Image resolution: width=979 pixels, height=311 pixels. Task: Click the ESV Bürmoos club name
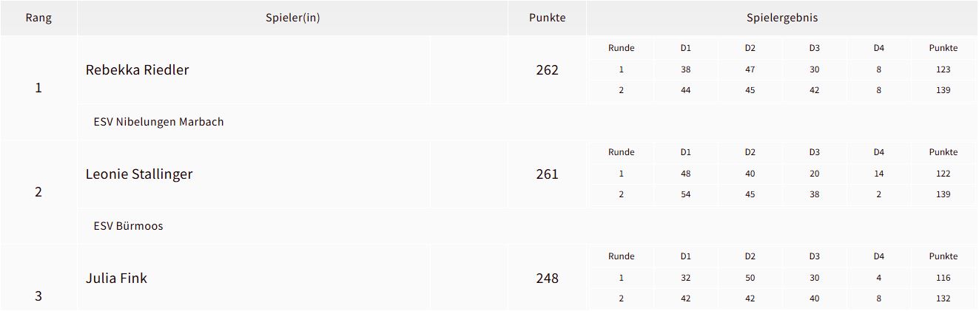[128, 226]
